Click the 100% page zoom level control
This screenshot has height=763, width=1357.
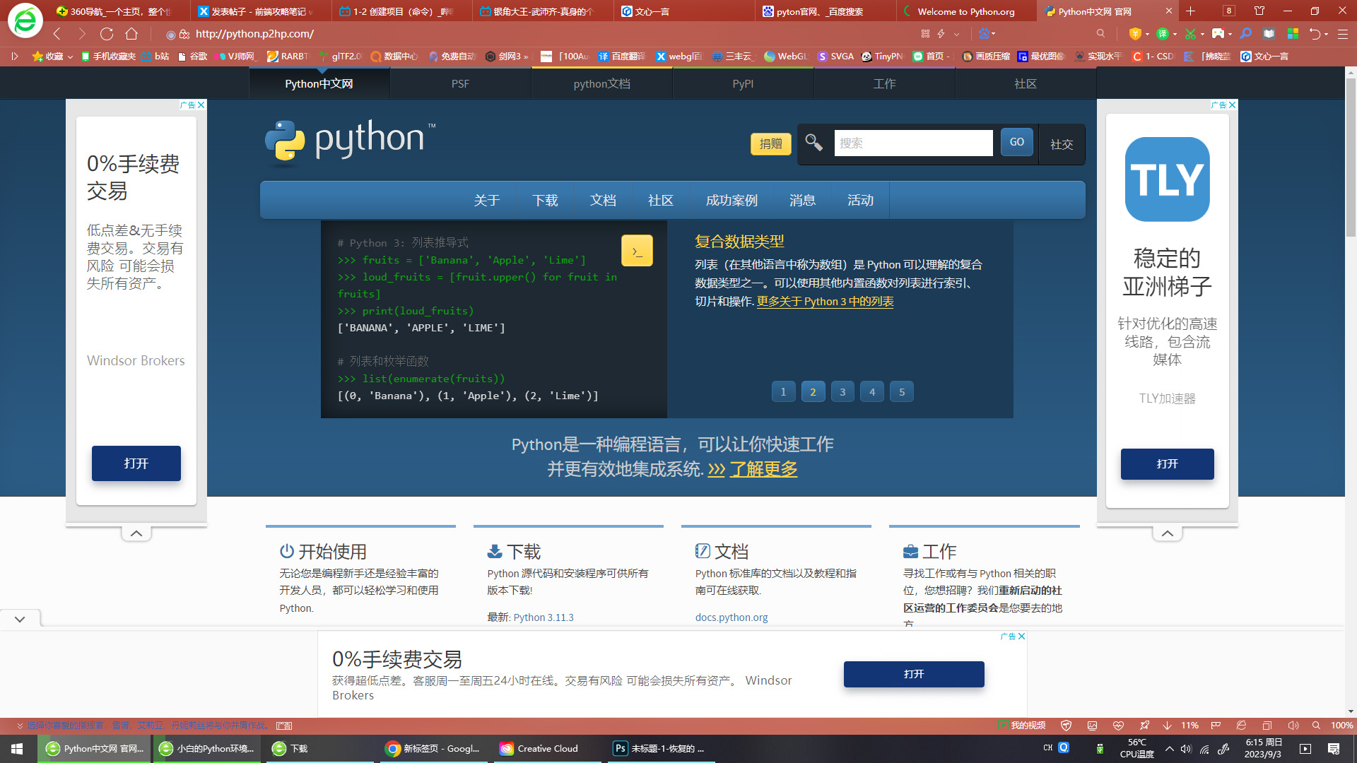coord(1341,726)
